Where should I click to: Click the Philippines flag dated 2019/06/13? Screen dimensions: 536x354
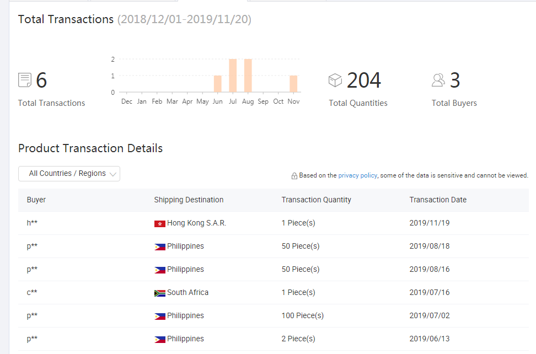coord(160,340)
